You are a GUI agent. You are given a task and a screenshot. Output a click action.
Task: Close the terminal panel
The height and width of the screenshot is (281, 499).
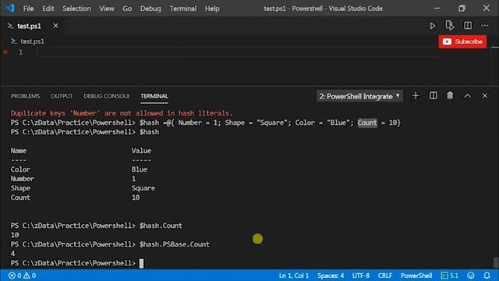(x=485, y=95)
